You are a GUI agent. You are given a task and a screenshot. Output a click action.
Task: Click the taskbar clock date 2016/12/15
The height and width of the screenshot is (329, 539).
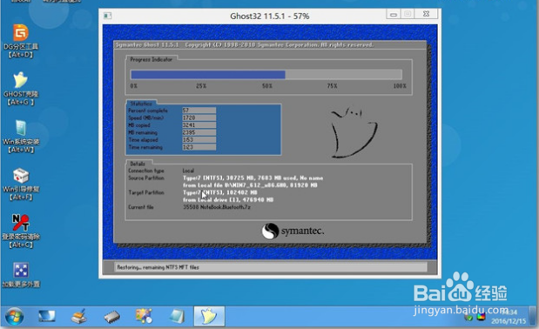tap(509, 321)
